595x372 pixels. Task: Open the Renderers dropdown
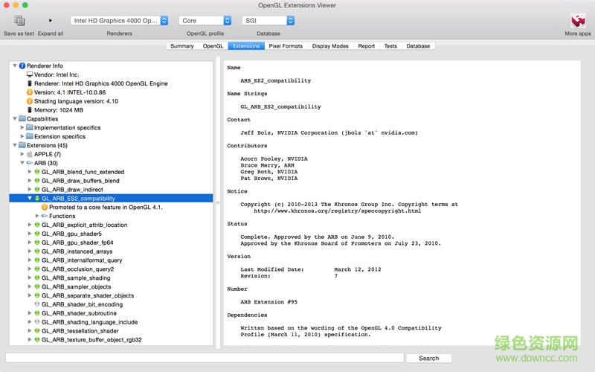[119, 21]
